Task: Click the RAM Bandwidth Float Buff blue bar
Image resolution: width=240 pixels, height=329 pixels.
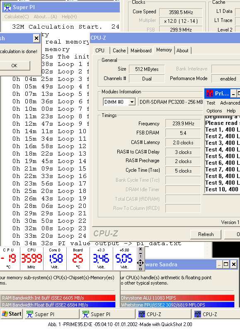Action: pos(58,305)
